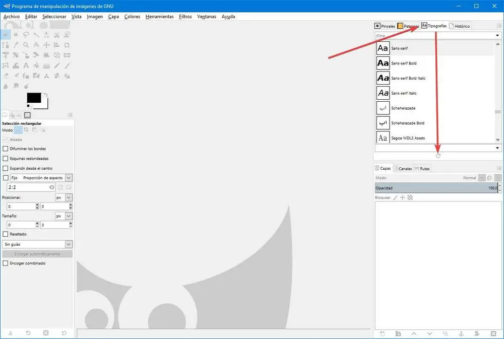Select the Bucket Fill tool
Viewport: 504px width, 339px height.
(36, 65)
